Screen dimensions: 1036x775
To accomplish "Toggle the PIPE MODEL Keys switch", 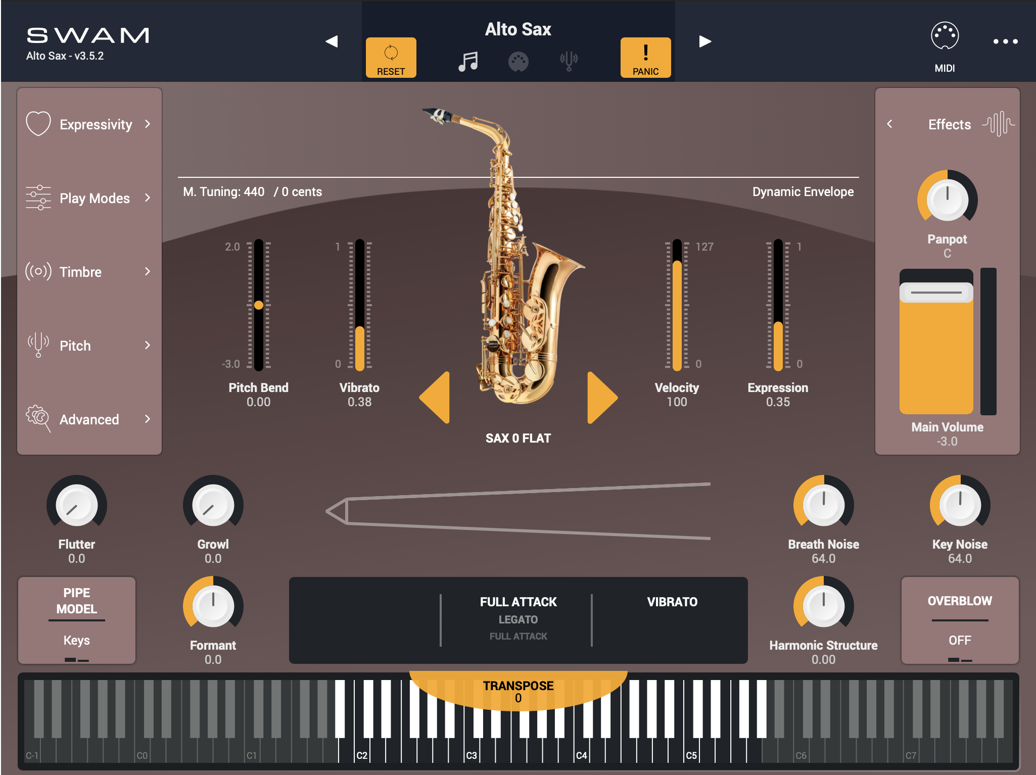I will point(76,620).
